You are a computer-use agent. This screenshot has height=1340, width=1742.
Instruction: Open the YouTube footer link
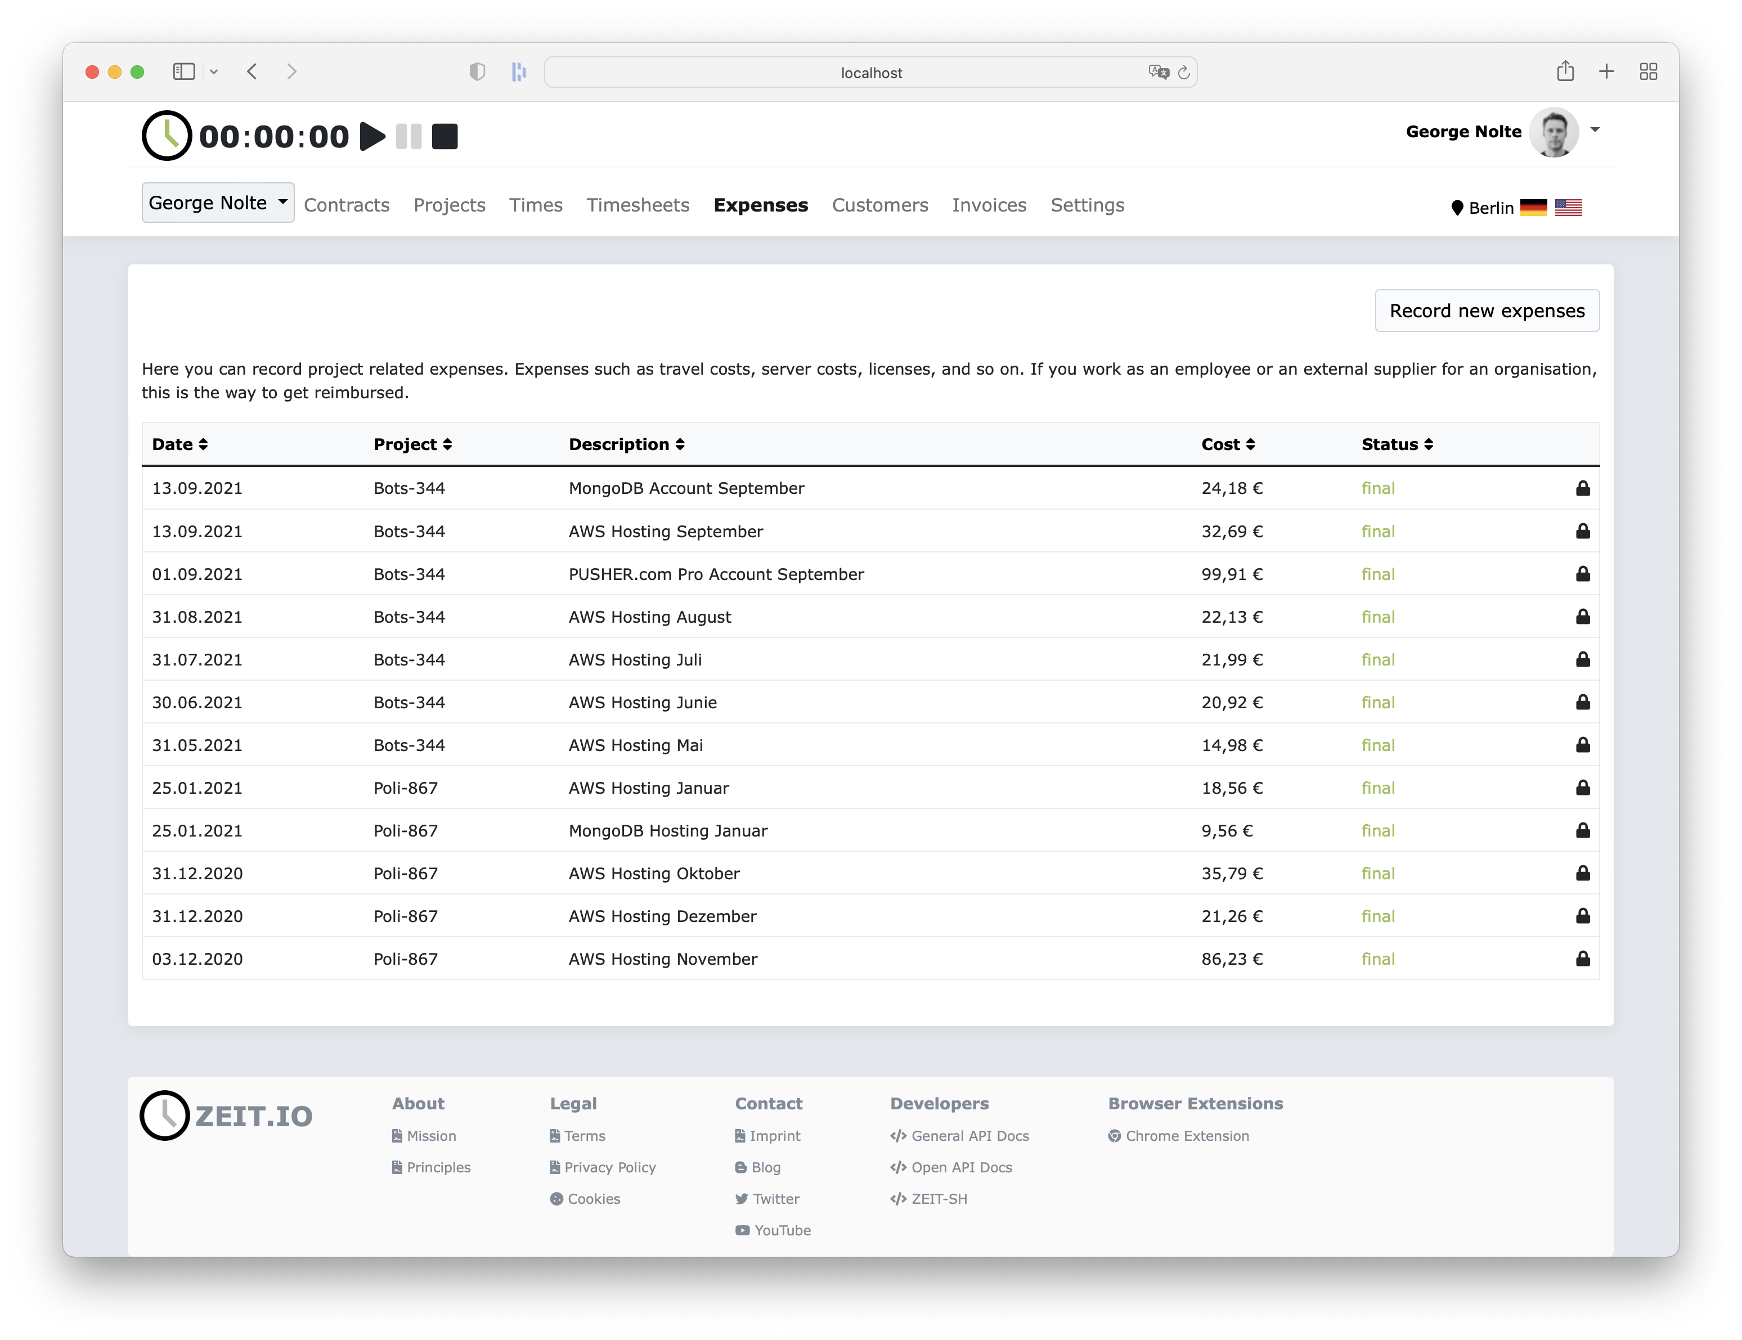click(773, 1230)
